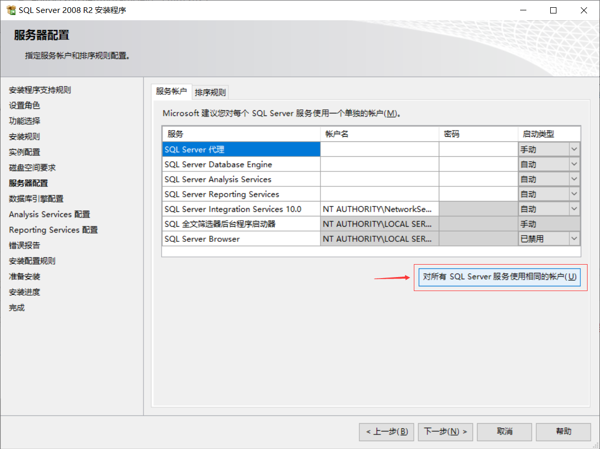Click 安装程序支持规则 in the step list
600x449 pixels.
[40, 90]
